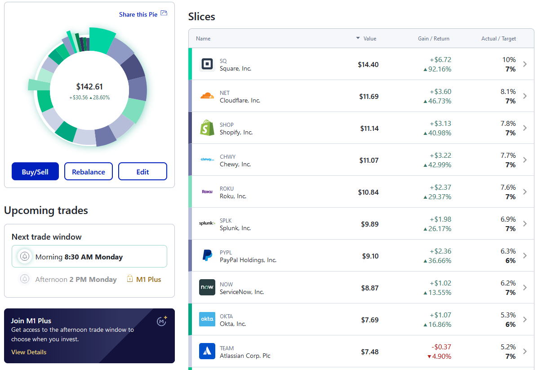This screenshot has width=538, height=370.
Task: Click the Morning trade window clock icon
Action: (25, 256)
